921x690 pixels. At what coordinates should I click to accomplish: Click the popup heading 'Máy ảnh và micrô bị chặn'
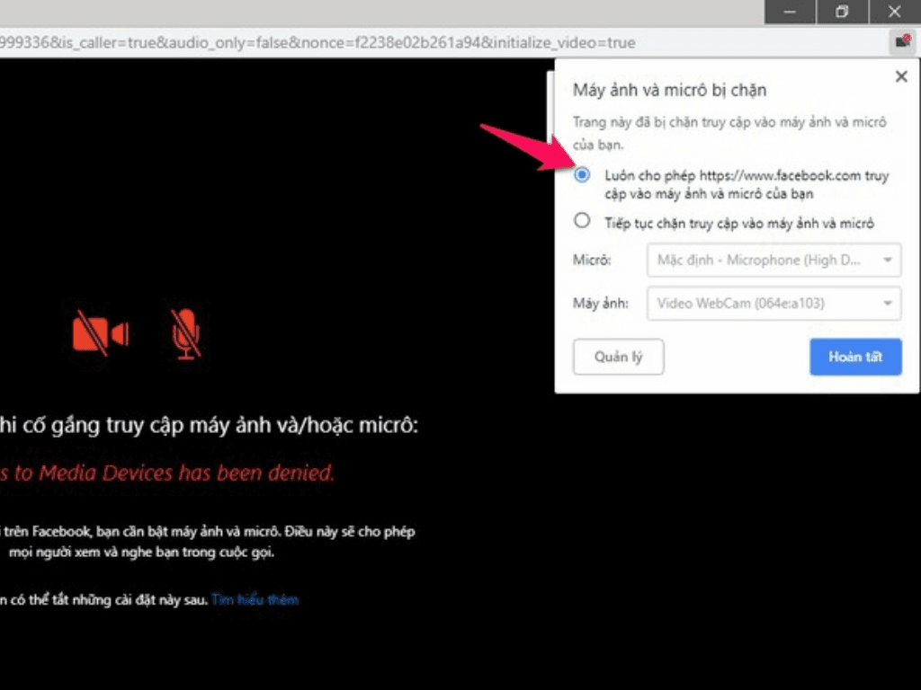point(669,90)
